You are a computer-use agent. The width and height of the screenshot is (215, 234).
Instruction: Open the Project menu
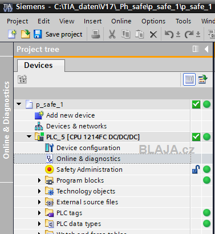(x=18, y=21)
